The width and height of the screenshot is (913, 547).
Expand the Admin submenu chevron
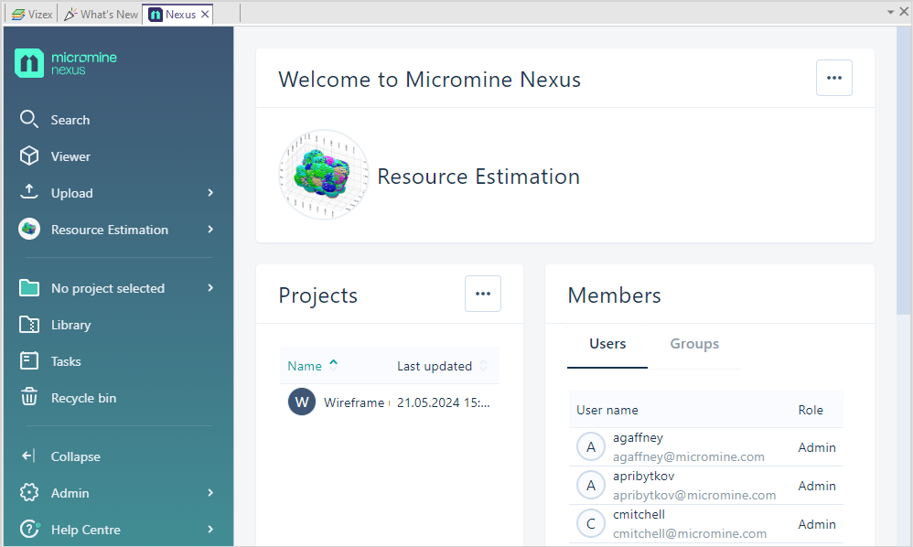(210, 493)
